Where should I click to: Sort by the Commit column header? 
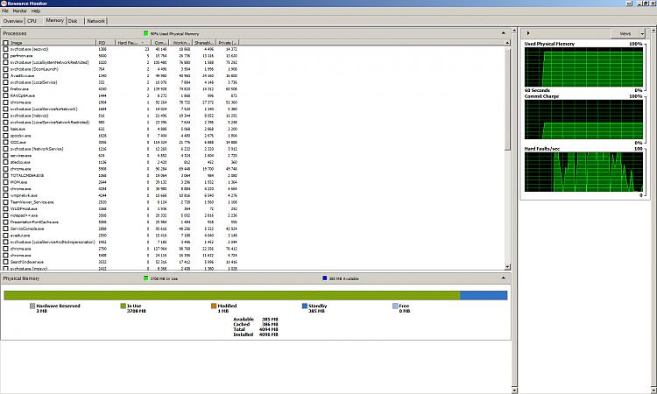159,43
